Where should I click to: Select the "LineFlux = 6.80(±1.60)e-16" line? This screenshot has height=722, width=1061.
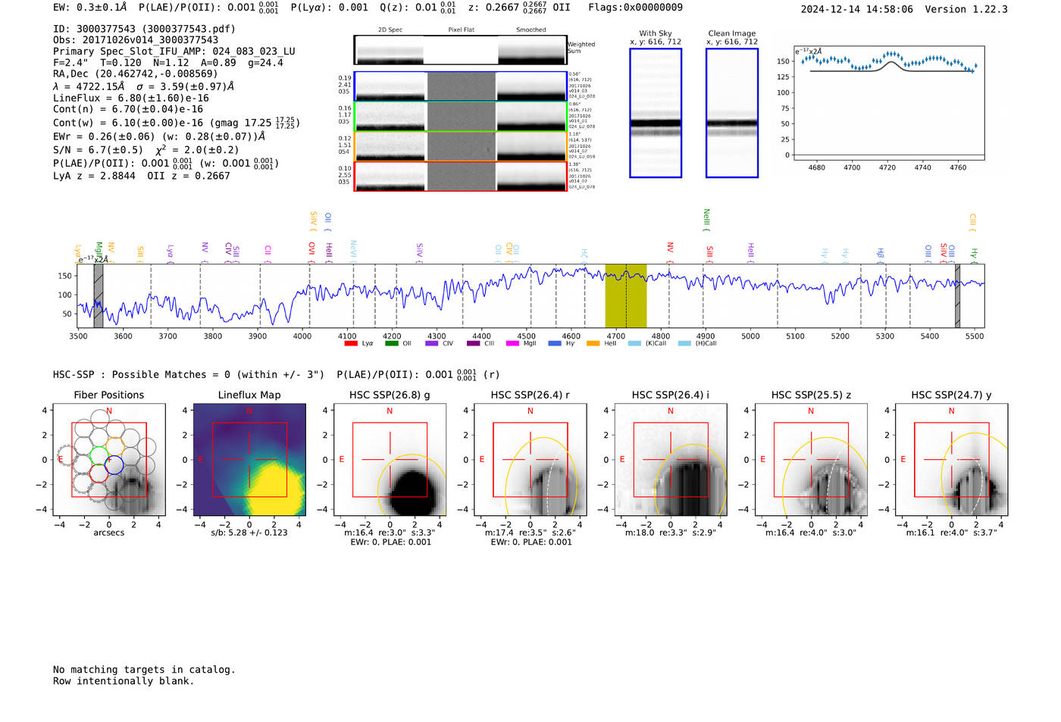tap(131, 98)
